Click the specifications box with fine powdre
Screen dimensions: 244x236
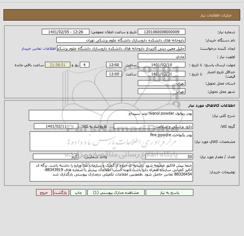pos(111,141)
